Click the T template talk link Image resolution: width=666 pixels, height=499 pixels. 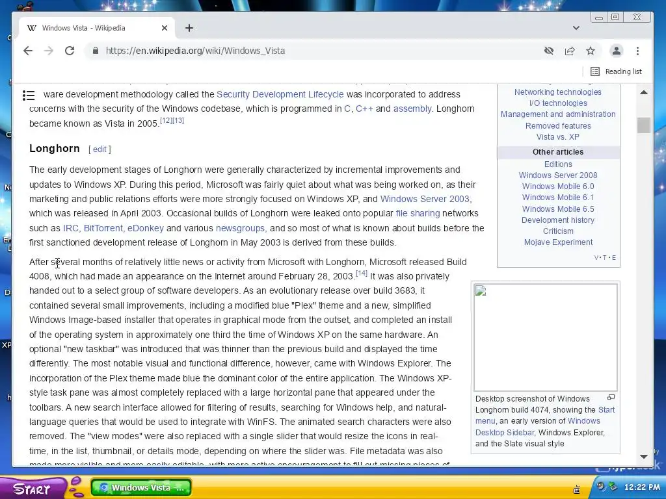click(605, 257)
